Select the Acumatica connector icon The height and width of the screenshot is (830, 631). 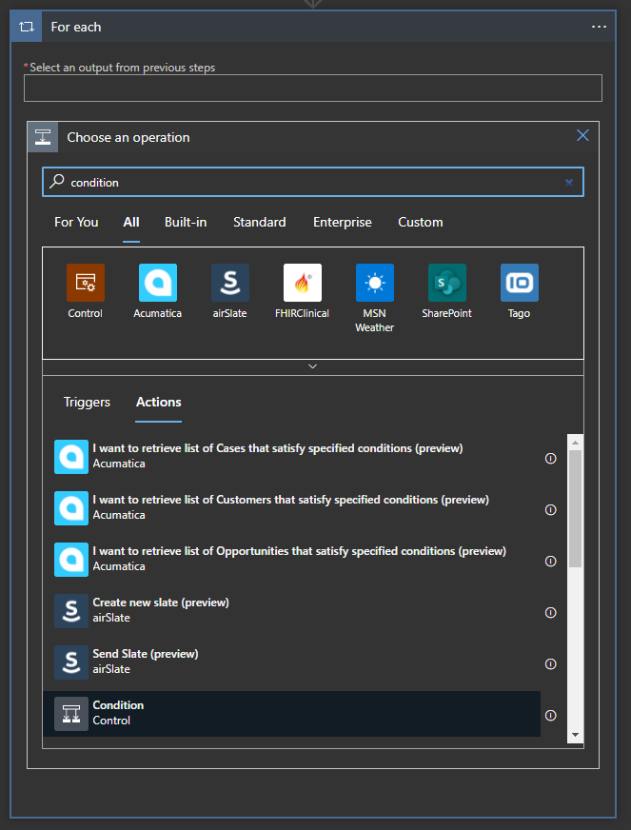(x=158, y=283)
